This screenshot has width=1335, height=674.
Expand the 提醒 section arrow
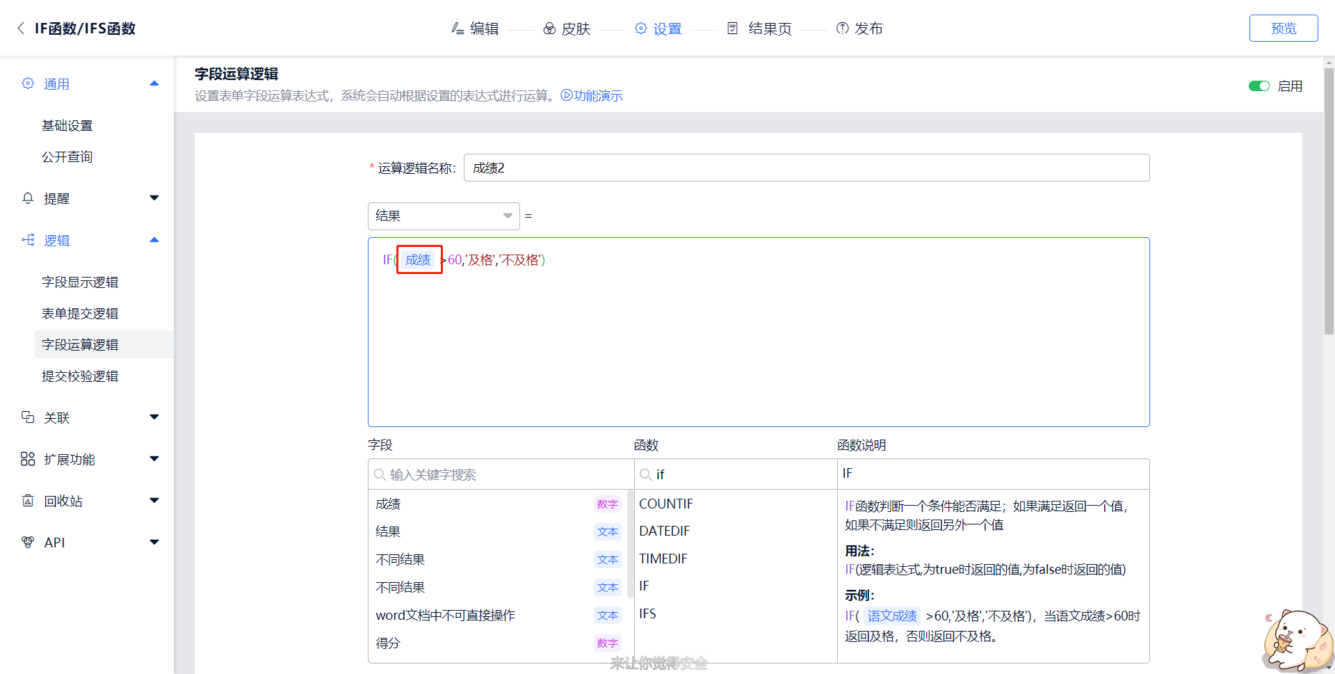tap(154, 198)
